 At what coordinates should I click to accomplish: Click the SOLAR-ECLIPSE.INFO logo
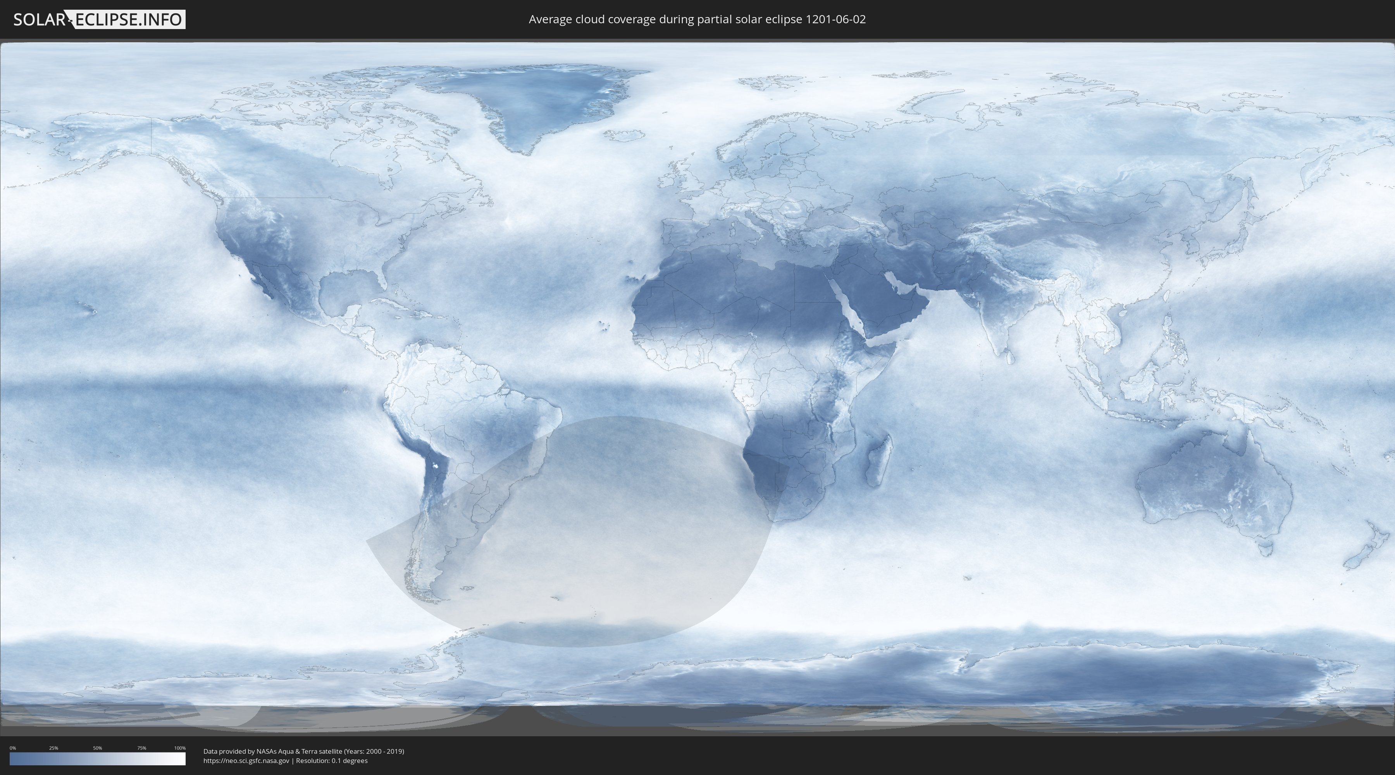pos(99,19)
